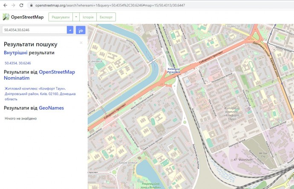Submit search with blue go arrow
294x189 pixels.
(x=70, y=30)
